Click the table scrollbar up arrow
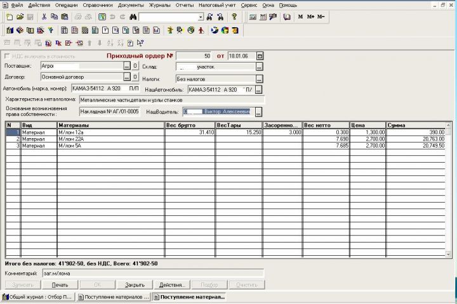The image size is (457, 304). click(x=448, y=125)
